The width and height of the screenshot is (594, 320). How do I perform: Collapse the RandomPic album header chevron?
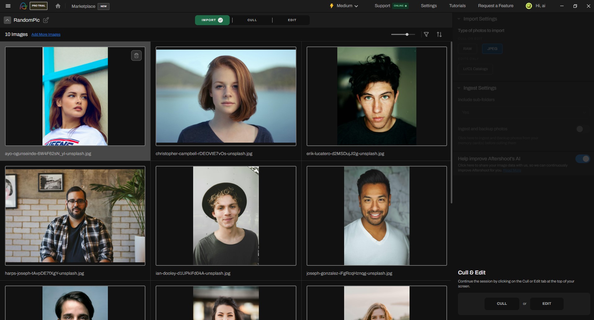[x=7, y=20]
